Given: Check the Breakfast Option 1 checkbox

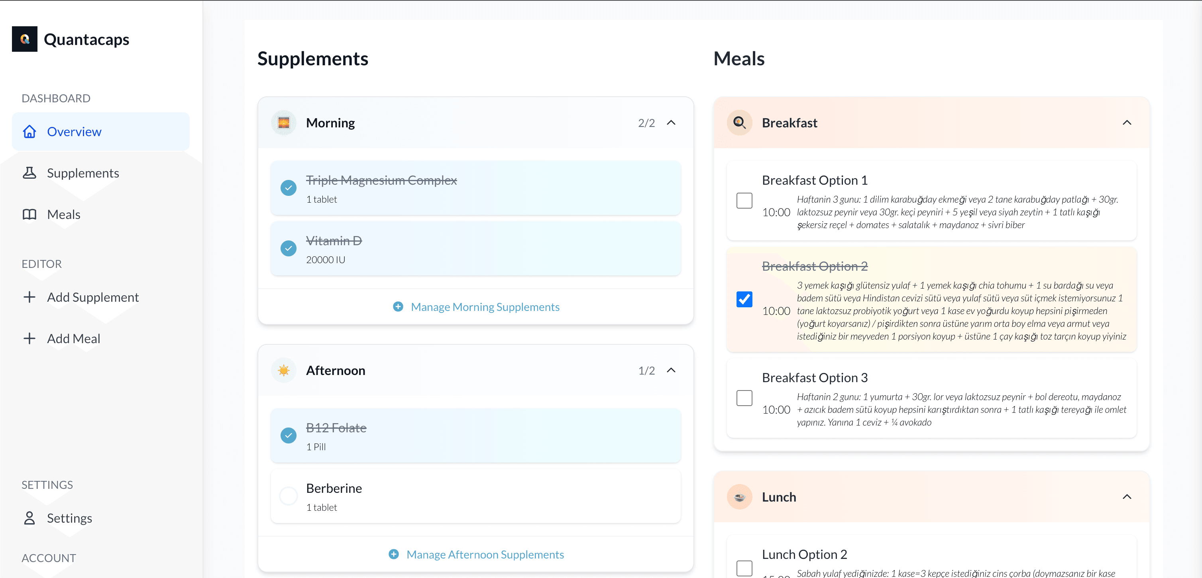Looking at the screenshot, I should [744, 201].
